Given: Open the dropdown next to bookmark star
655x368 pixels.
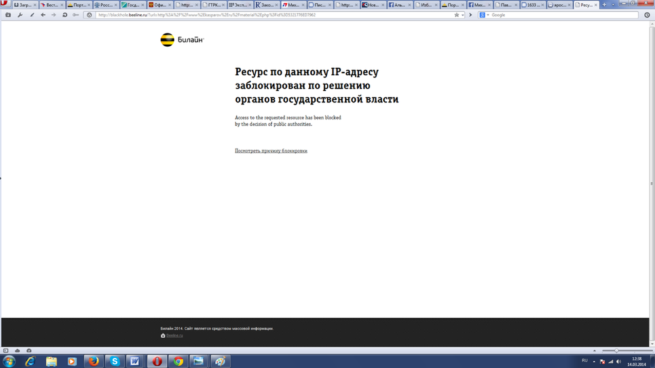Looking at the screenshot, I should coord(462,15).
